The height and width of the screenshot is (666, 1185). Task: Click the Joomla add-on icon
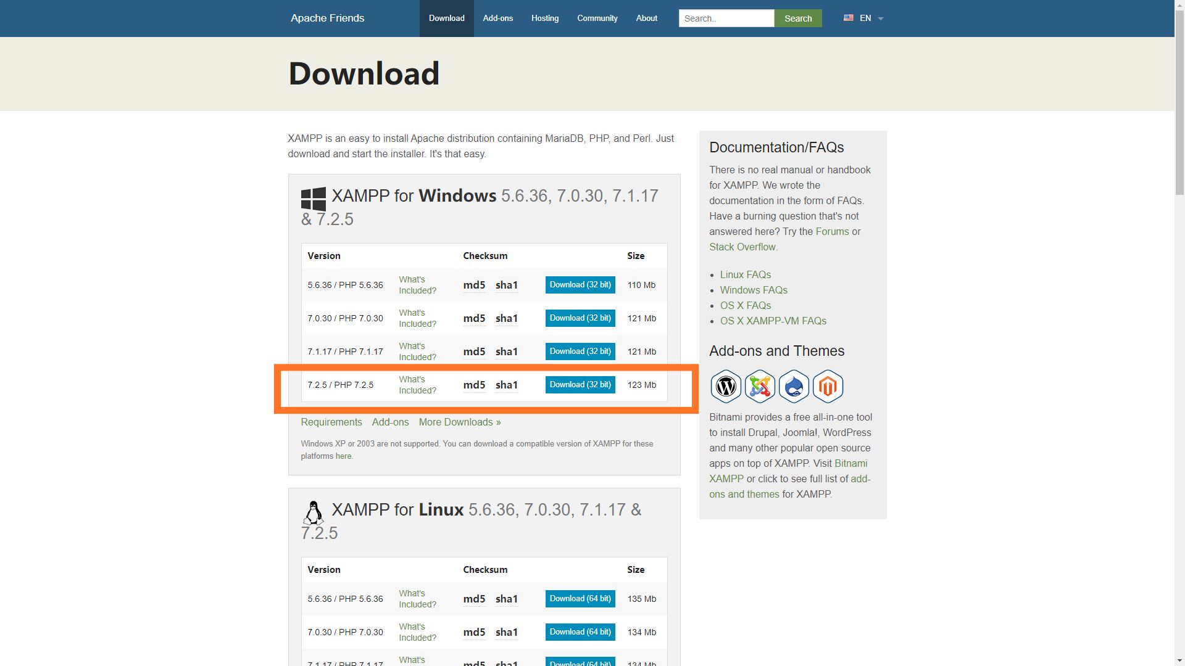coord(760,387)
